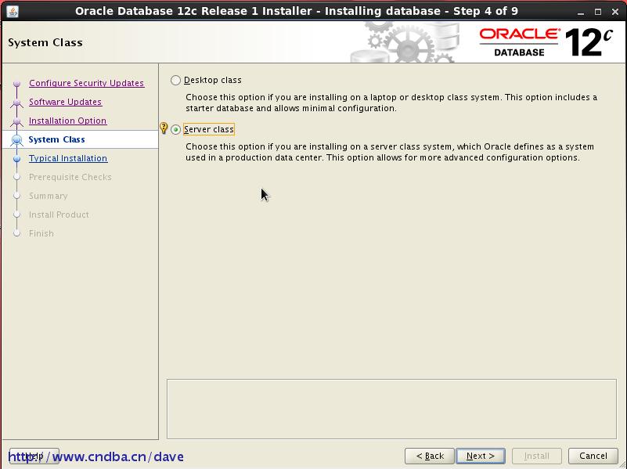Select the Server class radio button
The image size is (627, 469).
[x=175, y=129]
